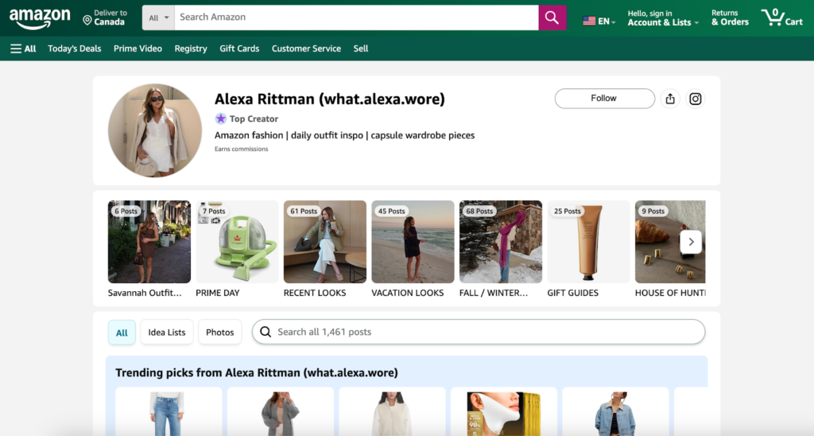Switch to the Photos filter tab
Image resolution: width=814 pixels, height=436 pixels.
[x=219, y=333]
